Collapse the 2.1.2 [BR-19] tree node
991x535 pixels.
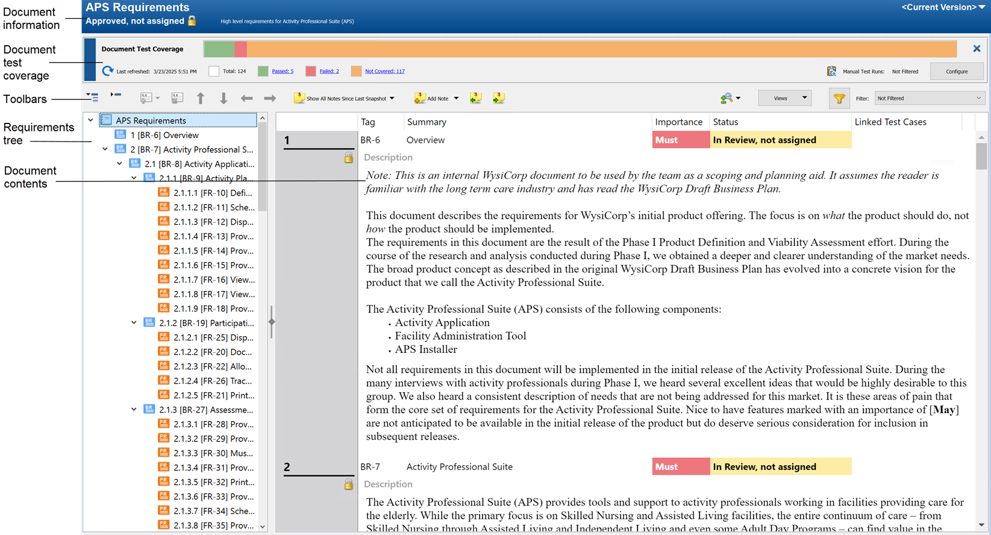point(134,323)
